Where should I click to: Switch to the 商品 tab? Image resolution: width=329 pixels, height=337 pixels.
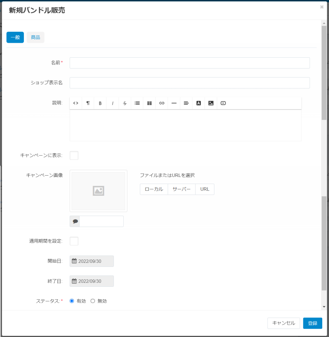(x=35, y=37)
